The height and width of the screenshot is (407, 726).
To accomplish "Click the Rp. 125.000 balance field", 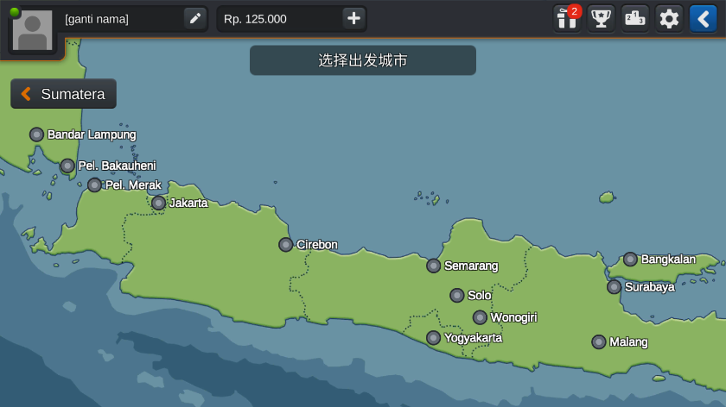I will (x=277, y=19).
